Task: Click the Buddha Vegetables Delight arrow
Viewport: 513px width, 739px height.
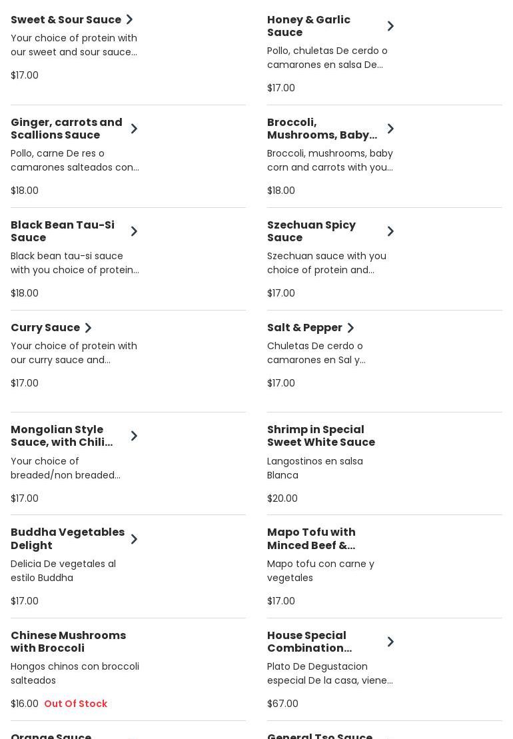Action: [134, 539]
